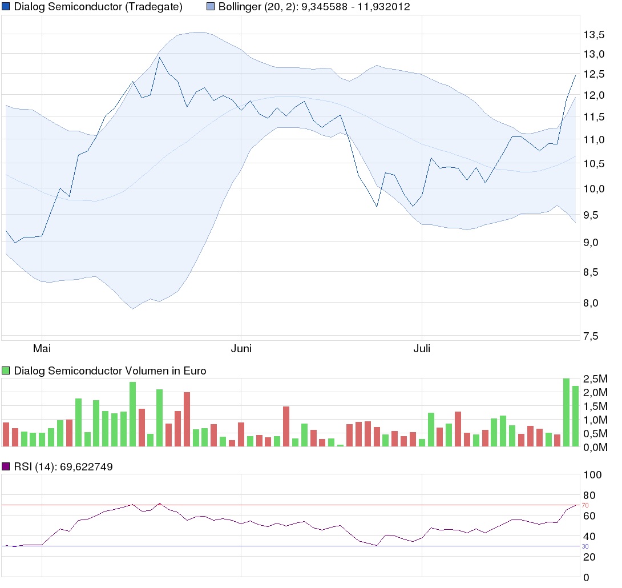Click the red 70 overbought level marker
The height and width of the screenshot is (588, 622).
(585, 505)
